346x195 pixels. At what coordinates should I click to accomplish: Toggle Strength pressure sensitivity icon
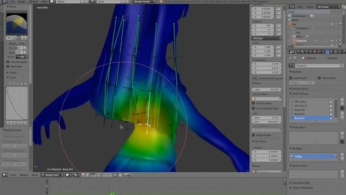25,52
